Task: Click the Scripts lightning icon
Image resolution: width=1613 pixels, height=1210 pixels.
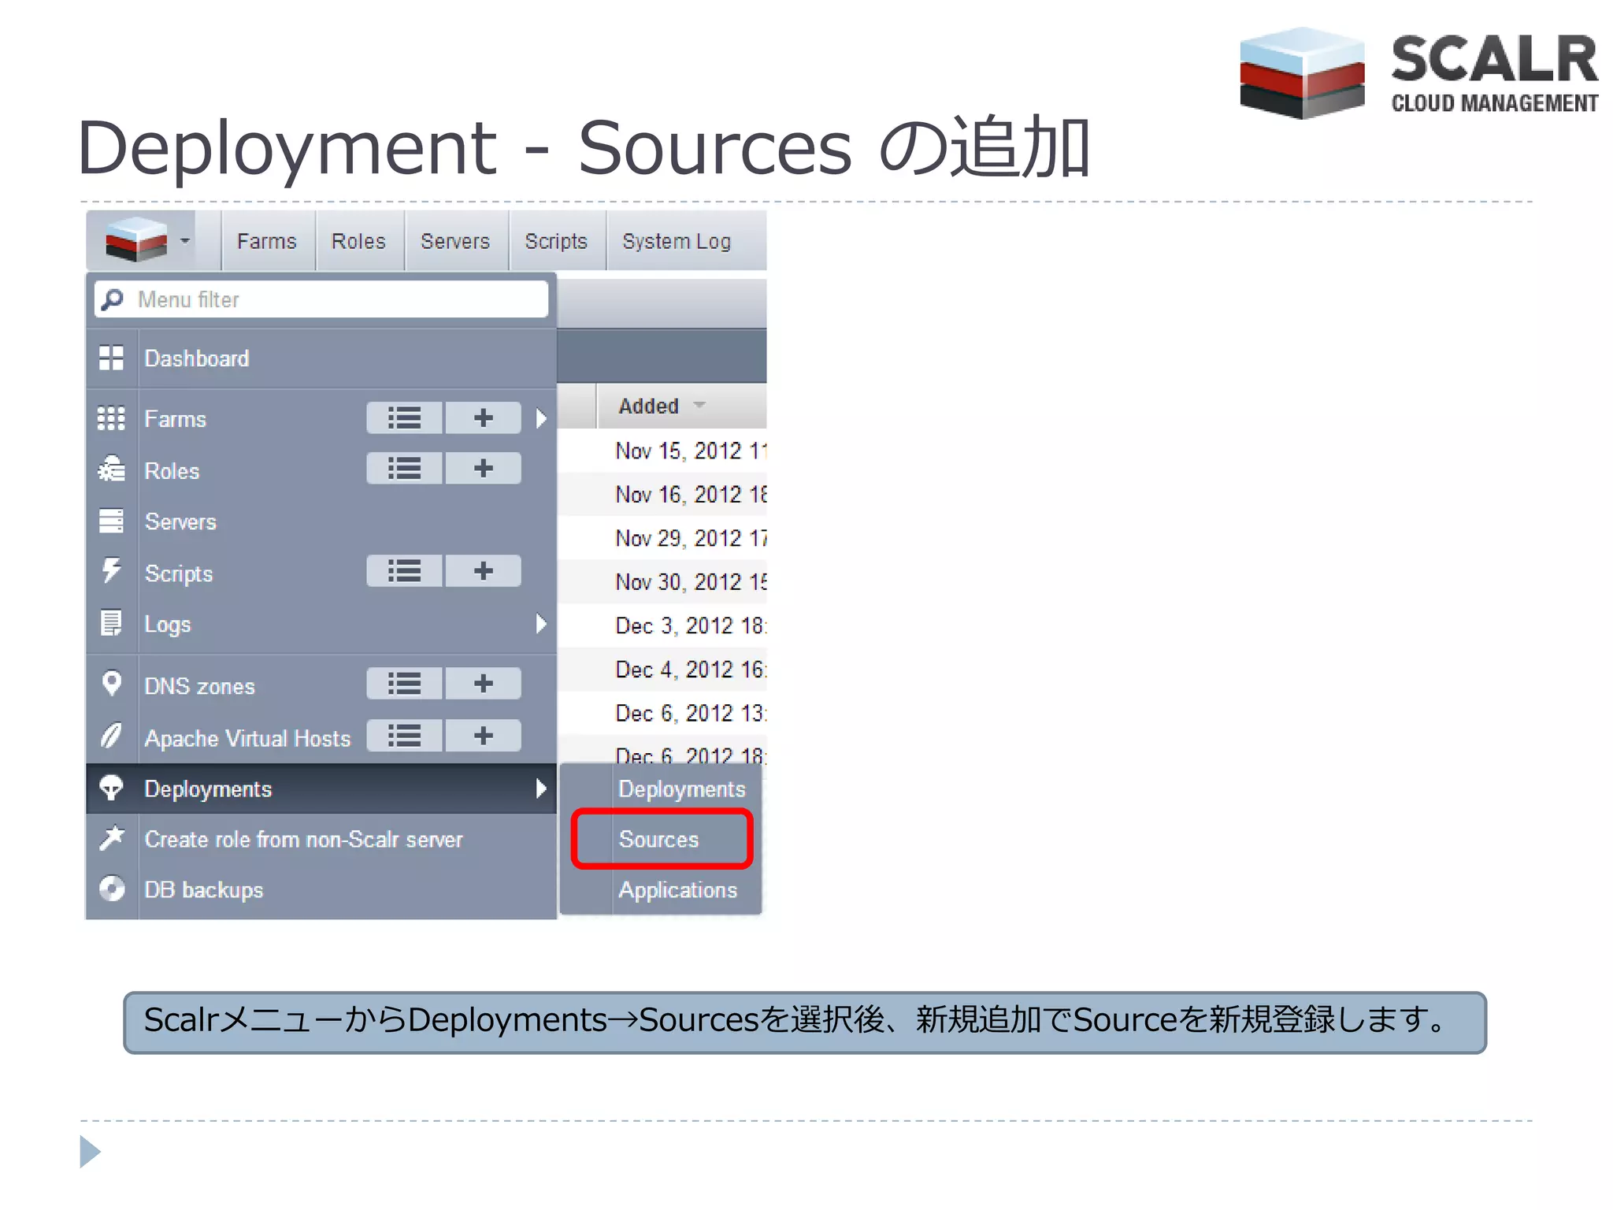Action: [111, 570]
